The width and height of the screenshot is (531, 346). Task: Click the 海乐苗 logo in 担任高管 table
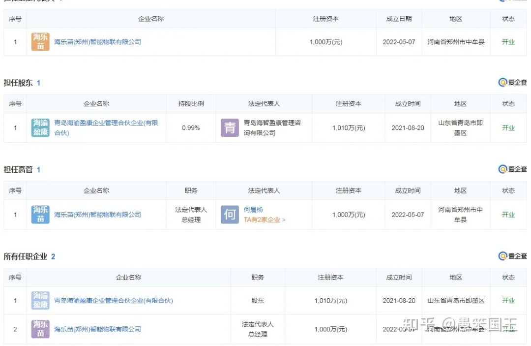coord(40,214)
